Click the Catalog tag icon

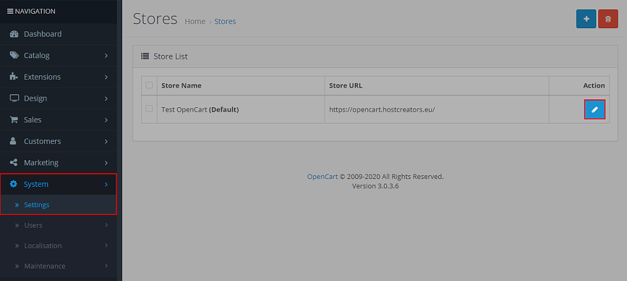coord(14,56)
